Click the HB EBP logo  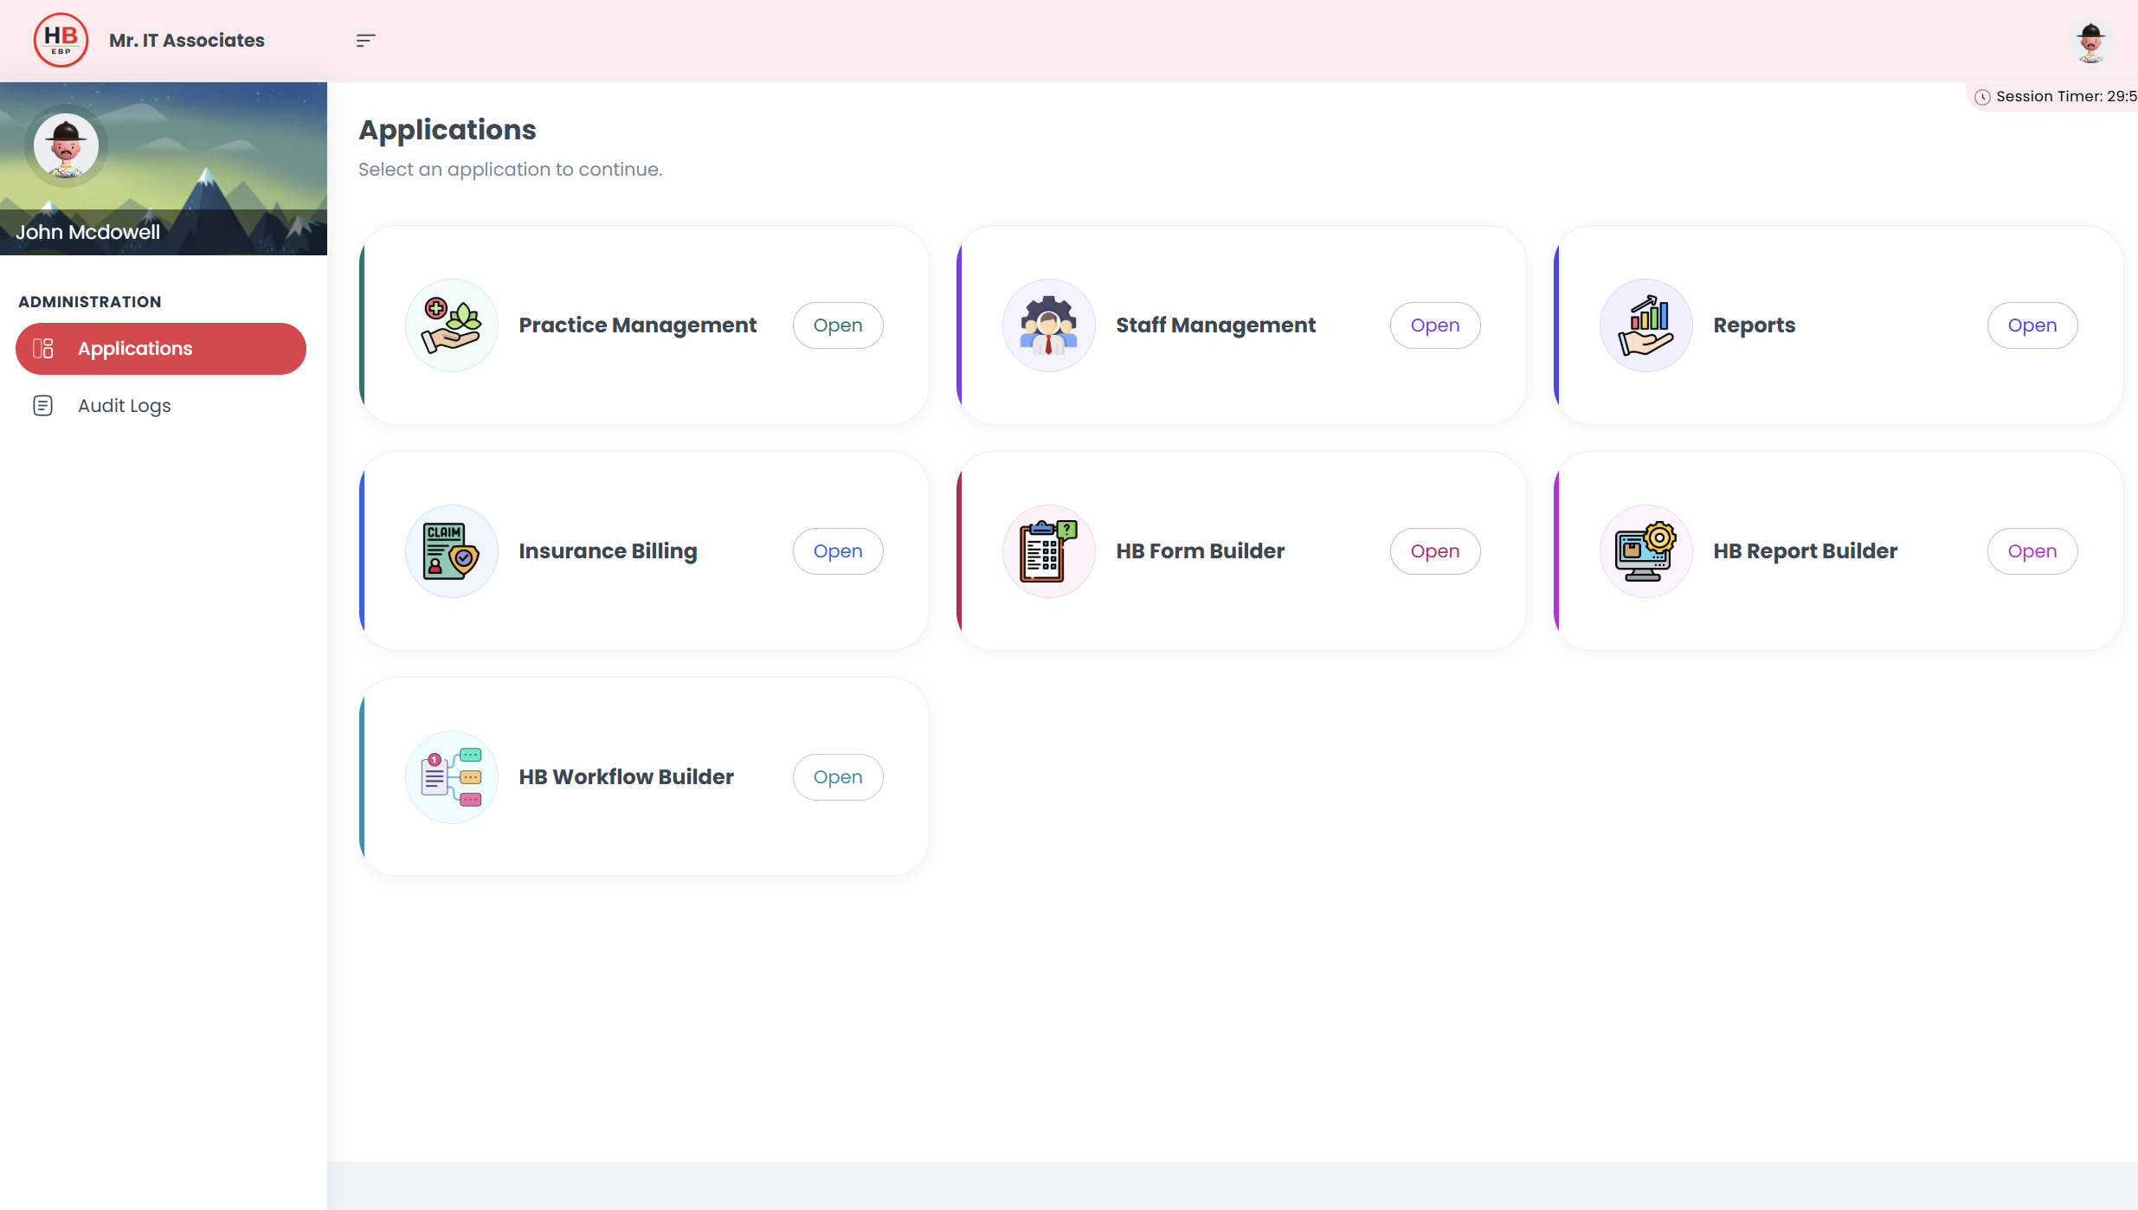tap(61, 40)
